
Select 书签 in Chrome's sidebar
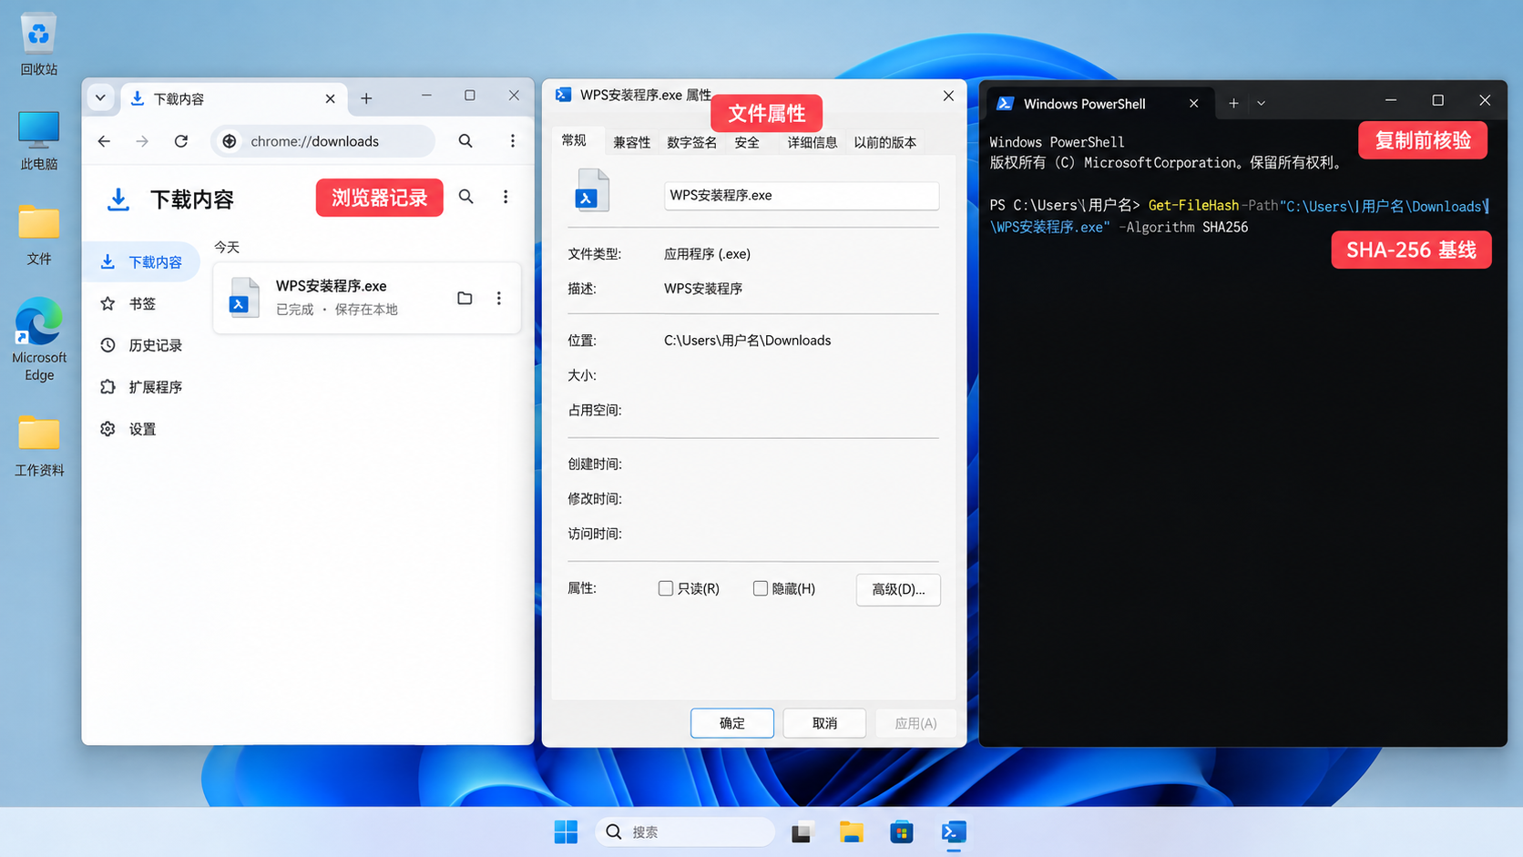pyautogui.click(x=143, y=303)
